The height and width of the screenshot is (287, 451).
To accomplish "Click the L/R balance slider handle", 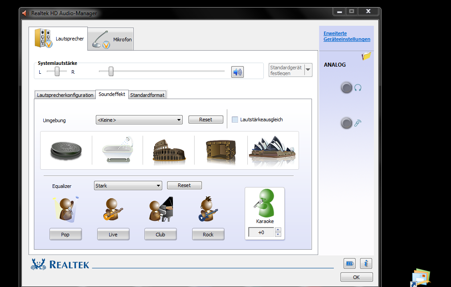I will tap(57, 72).
